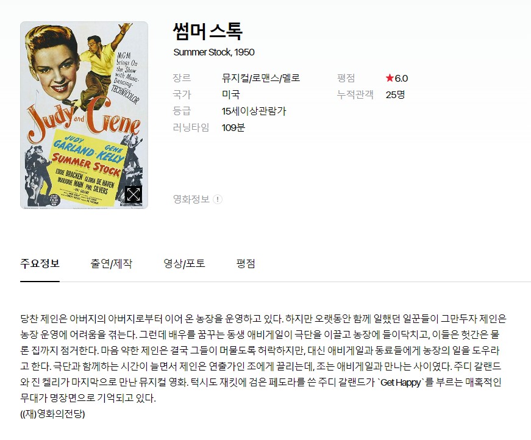Click the rating grade 15세이상관람가
Screen dimensions: 531x440
[254, 111]
